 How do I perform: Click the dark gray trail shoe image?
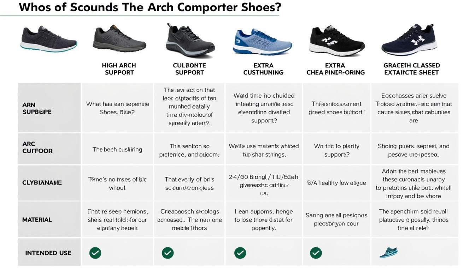coord(119,39)
